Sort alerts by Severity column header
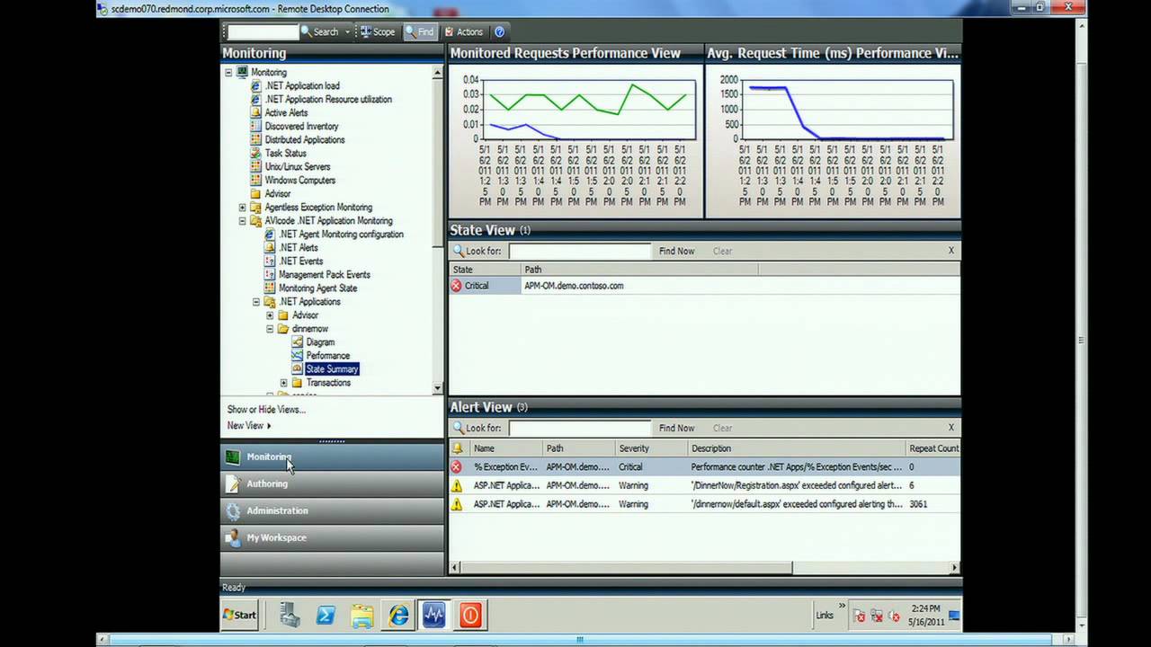The image size is (1151, 647). 650,448
